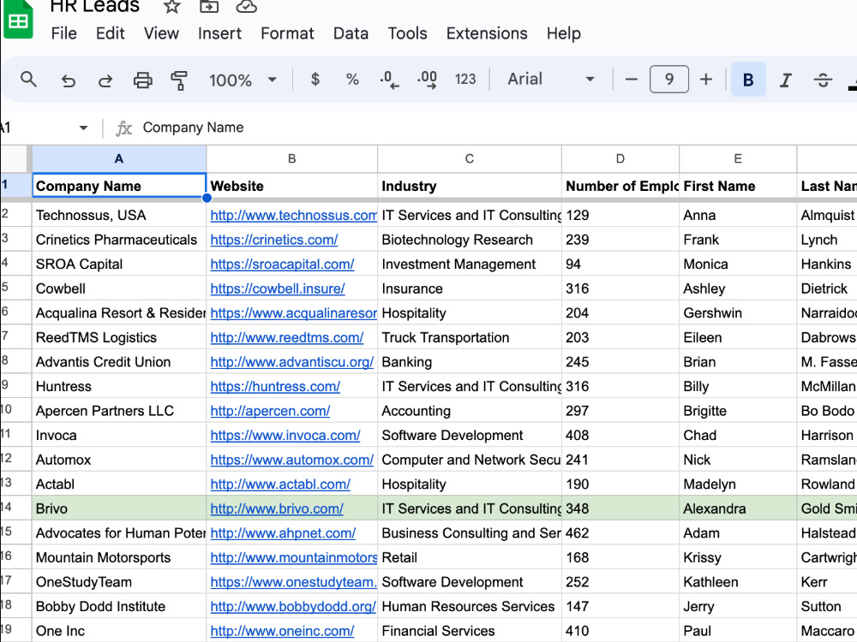Select the SROA Capital cell

119,265
